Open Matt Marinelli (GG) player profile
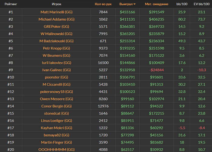Image resolution: width=212 pixels, height=152 pixels. (x=57, y=12)
